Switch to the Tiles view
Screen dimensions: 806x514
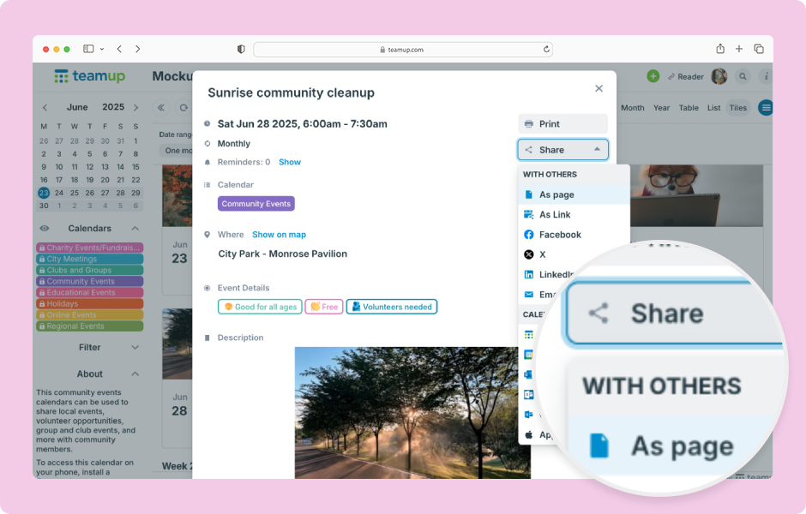[x=737, y=108]
